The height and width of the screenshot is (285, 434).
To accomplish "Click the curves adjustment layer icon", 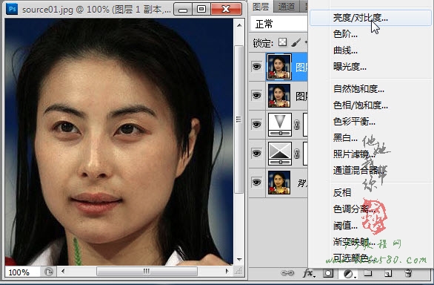I will click(280, 154).
